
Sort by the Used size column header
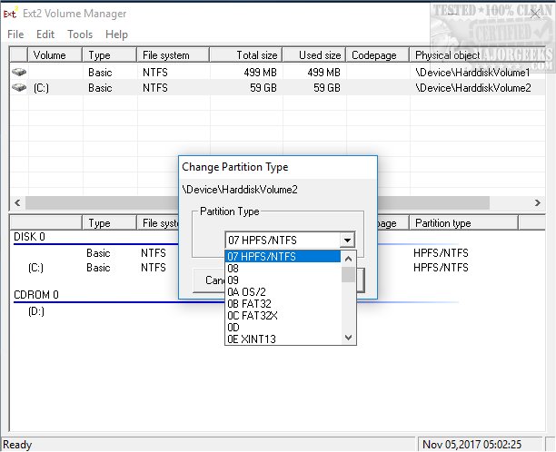313,54
